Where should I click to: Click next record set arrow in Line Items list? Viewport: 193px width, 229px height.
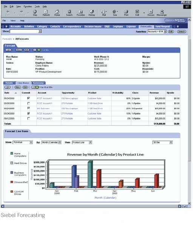[x=37, y=87]
